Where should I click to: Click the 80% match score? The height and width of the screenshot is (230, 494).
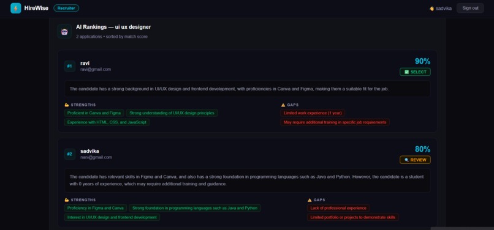coord(422,149)
